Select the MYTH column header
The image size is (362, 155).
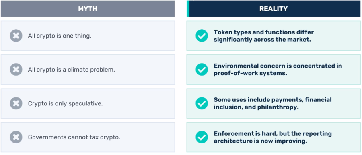(88, 9)
